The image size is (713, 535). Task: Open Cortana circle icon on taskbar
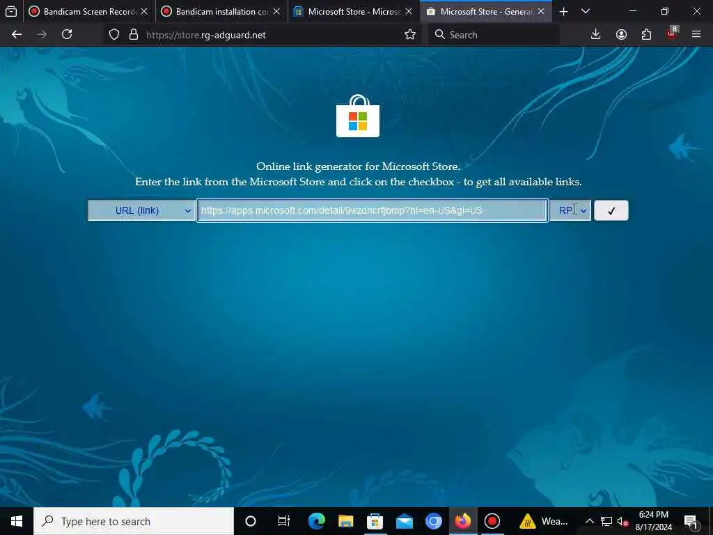(x=251, y=521)
